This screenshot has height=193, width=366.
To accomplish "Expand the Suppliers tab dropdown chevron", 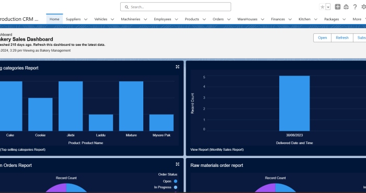I will (86, 19).
